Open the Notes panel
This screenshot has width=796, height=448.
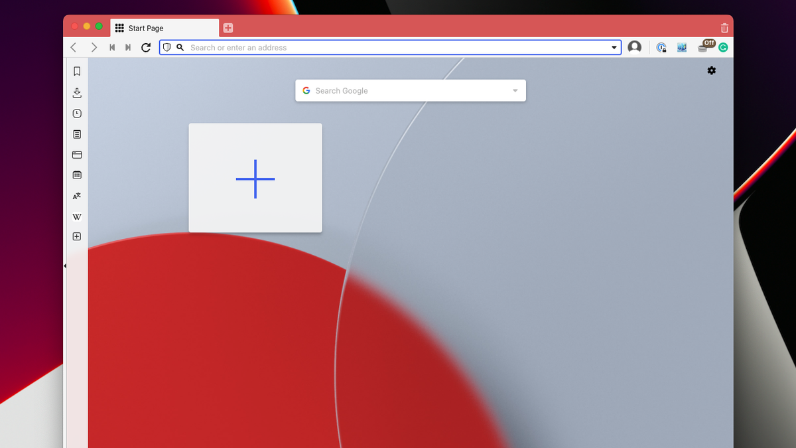[x=77, y=133]
